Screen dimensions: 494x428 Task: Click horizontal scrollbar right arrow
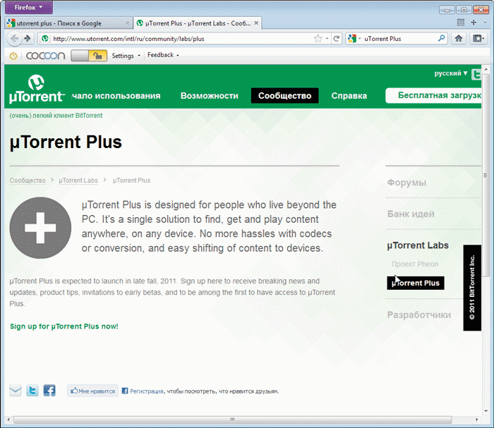[x=476, y=420]
